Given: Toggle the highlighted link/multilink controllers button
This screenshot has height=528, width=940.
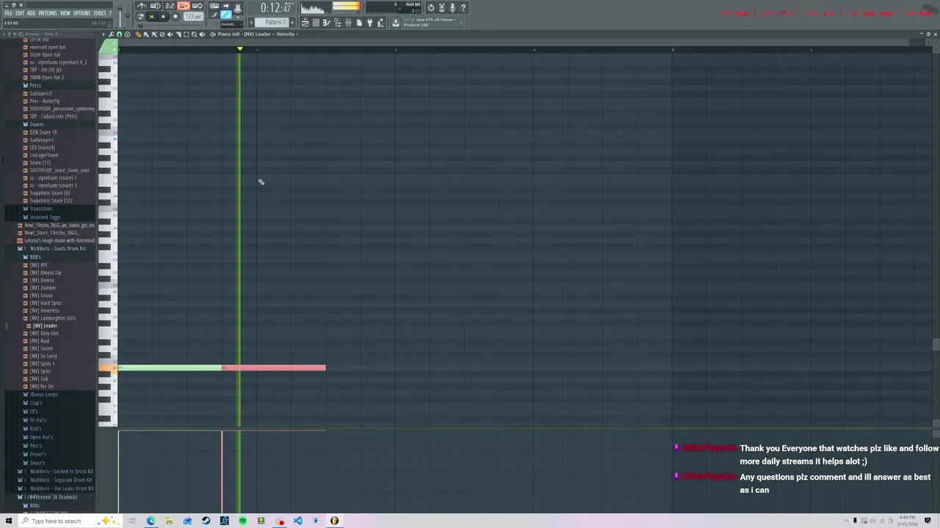Looking at the screenshot, I should (x=225, y=15).
